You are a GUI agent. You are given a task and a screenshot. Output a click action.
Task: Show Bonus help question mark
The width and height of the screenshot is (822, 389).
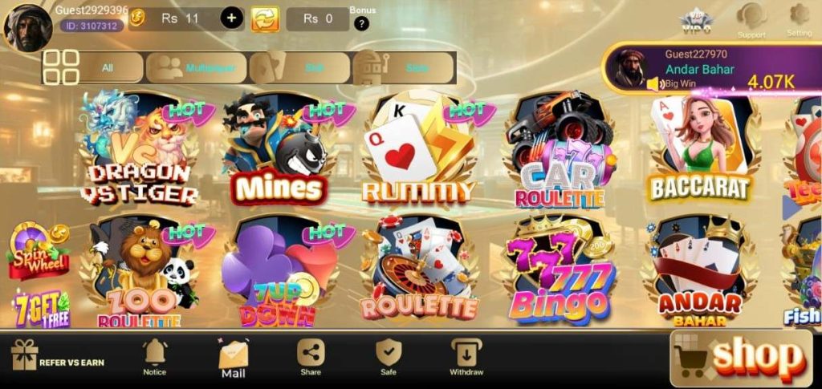(361, 23)
